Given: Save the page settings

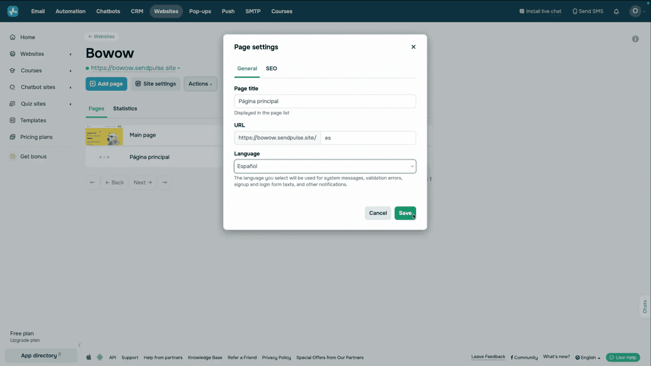Looking at the screenshot, I should coord(405,213).
